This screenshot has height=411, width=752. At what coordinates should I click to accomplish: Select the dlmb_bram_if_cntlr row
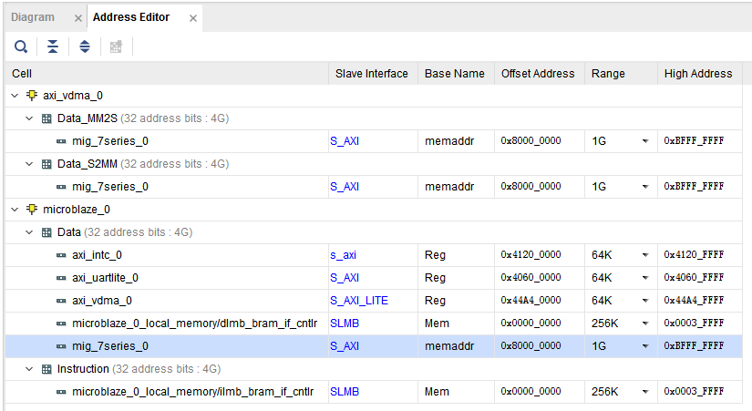point(192,324)
